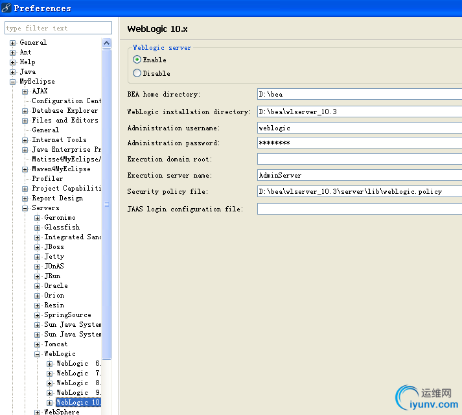Select JOnAS tree item
462x415 pixels.
[x=54, y=267]
